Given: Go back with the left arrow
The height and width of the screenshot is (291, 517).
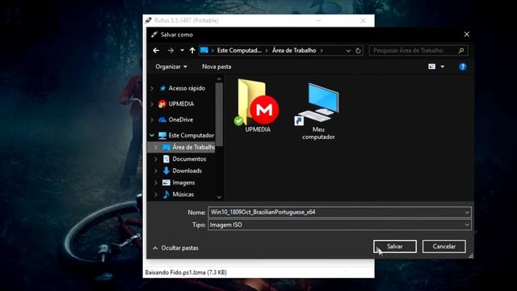Looking at the screenshot, I should click(156, 50).
